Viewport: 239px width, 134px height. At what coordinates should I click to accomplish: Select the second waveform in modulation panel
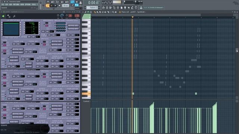click(61, 26)
